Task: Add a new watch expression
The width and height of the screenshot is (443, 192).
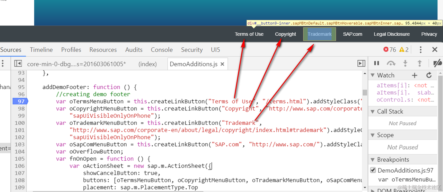Action: (x=415, y=75)
